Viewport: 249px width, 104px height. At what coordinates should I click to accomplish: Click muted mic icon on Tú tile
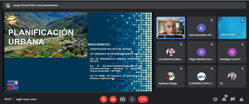(x=242, y=69)
